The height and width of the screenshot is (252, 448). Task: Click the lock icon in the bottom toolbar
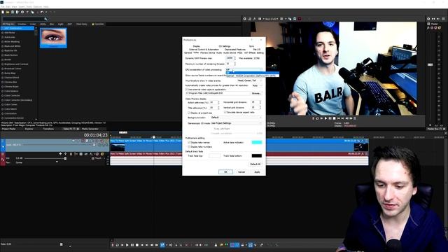point(216,245)
